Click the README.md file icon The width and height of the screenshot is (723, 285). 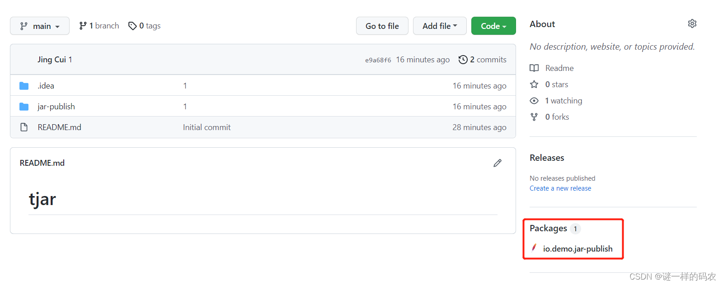(24, 127)
